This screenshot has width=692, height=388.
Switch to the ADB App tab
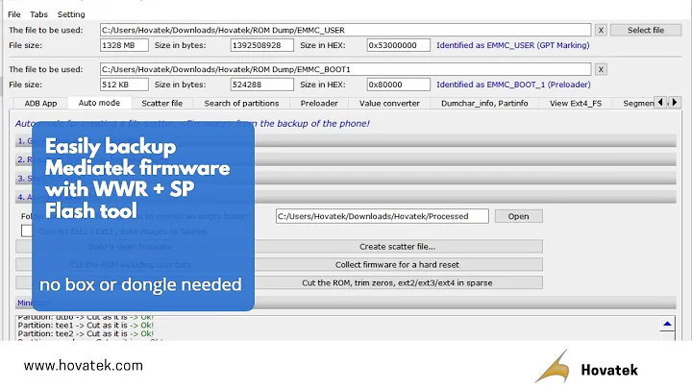40,104
